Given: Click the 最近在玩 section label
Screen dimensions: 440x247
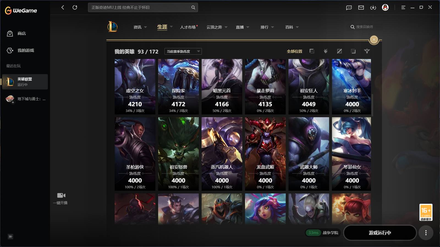Looking at the screenshot, I should click(13, 66).
